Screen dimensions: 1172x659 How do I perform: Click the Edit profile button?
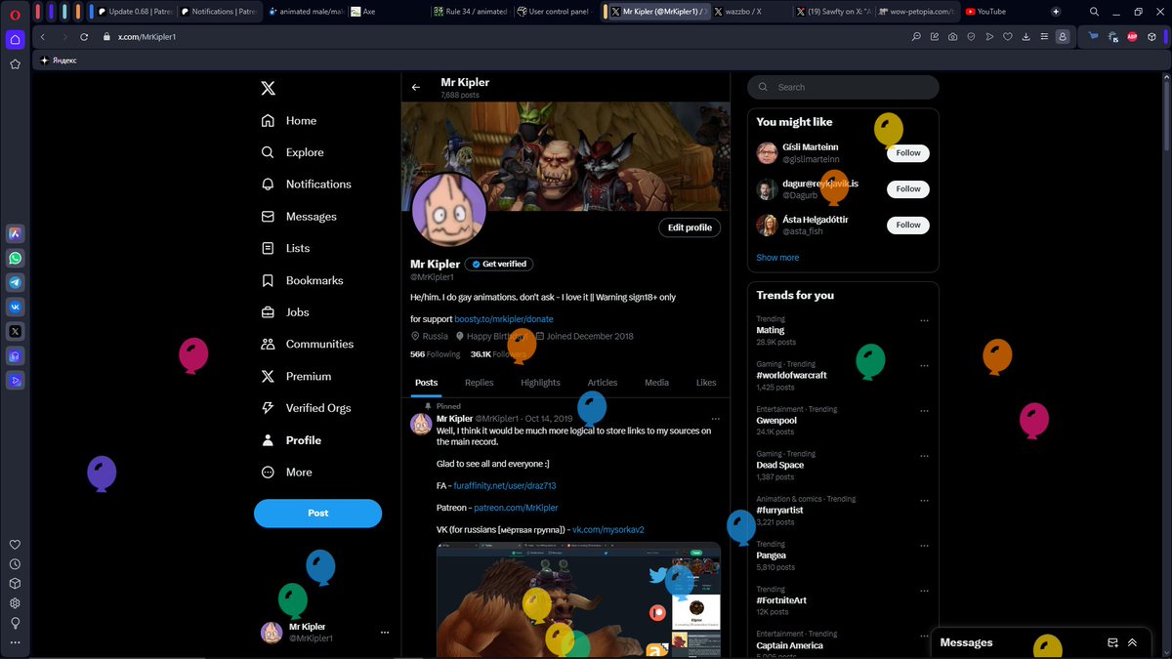tap(690, 227)
